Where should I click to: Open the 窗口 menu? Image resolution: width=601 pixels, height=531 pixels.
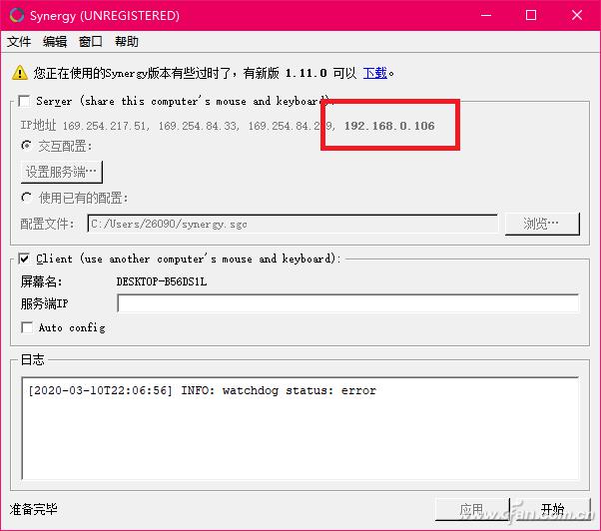pyautogui.click(x=91, y=41)
